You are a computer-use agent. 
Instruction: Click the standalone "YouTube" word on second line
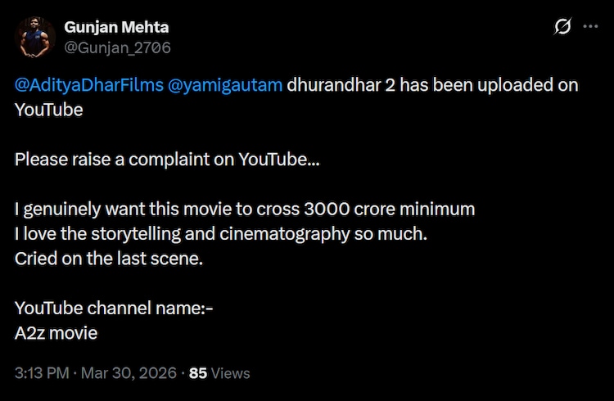(x=48, y=110)
